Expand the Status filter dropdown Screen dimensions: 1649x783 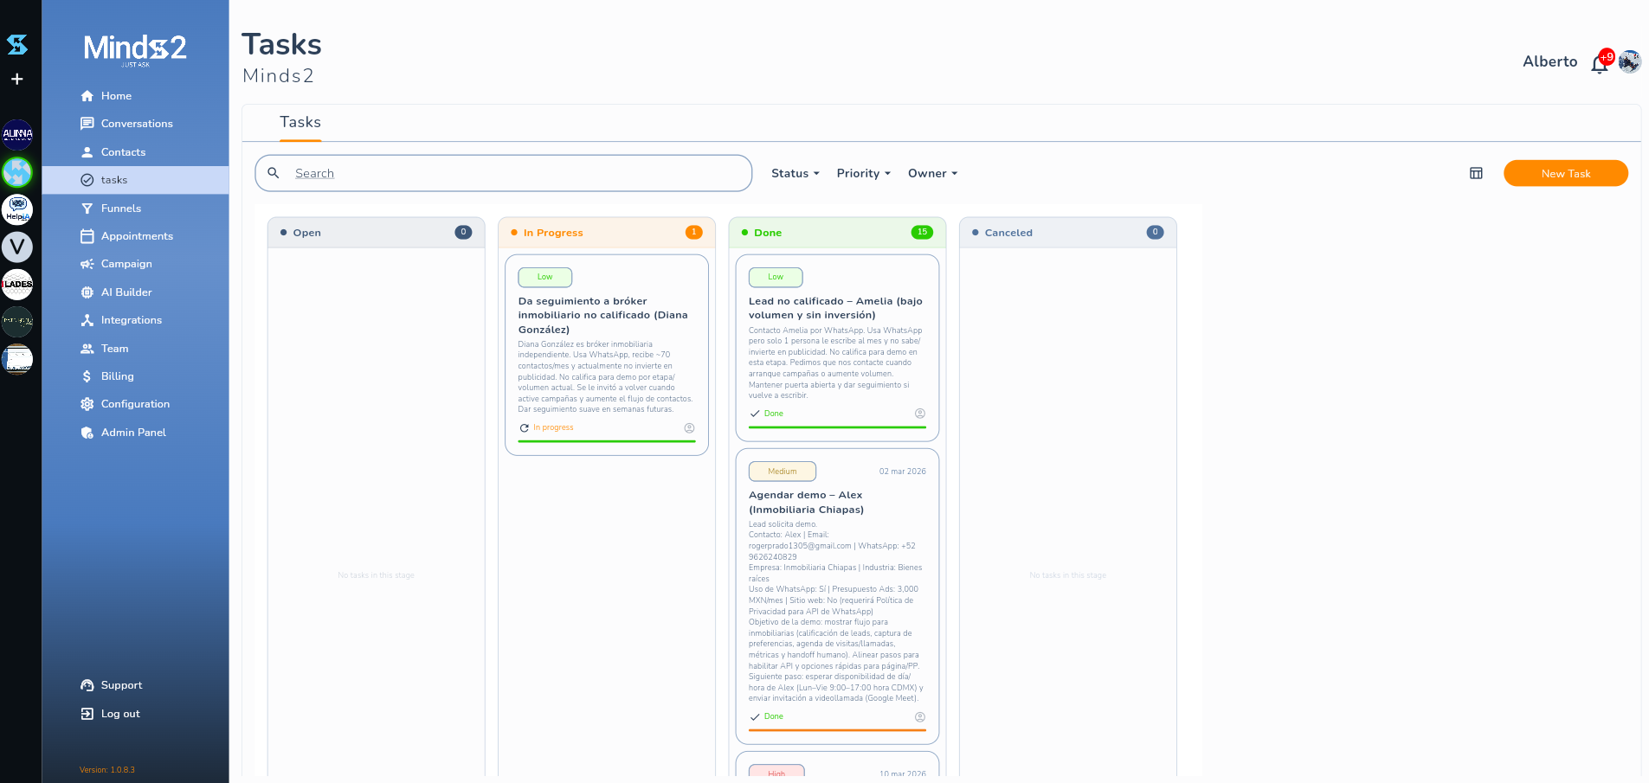coord(795,173)
